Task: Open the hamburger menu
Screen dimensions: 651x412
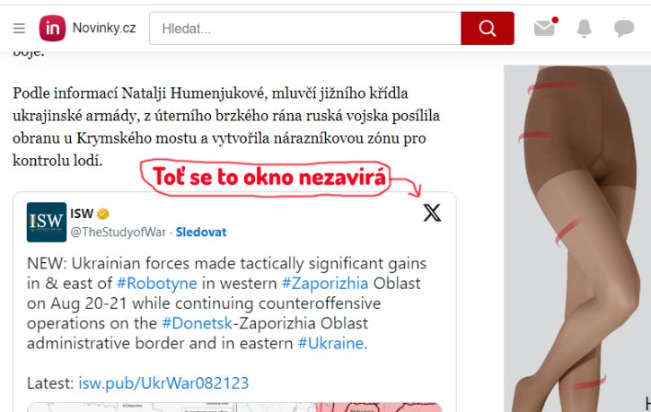Action: (x=19, y=28)
